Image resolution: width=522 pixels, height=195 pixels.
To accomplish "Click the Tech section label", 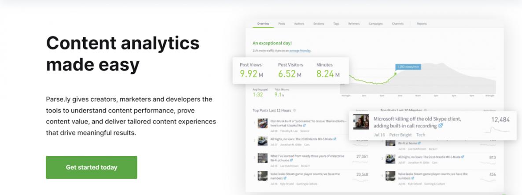I will coord(420,135).
